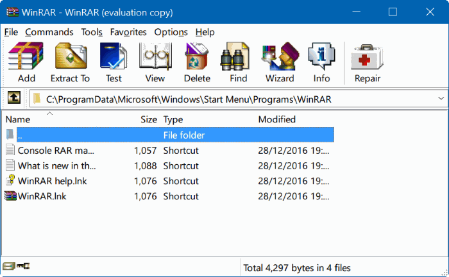This screenshot has height=277, width=449.
Task: Click the 'What is new' file icon
Action: pyautogui.click(x=10, y=165)
